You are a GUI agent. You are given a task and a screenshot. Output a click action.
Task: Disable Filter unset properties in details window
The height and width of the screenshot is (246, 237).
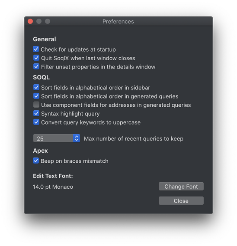36,66
